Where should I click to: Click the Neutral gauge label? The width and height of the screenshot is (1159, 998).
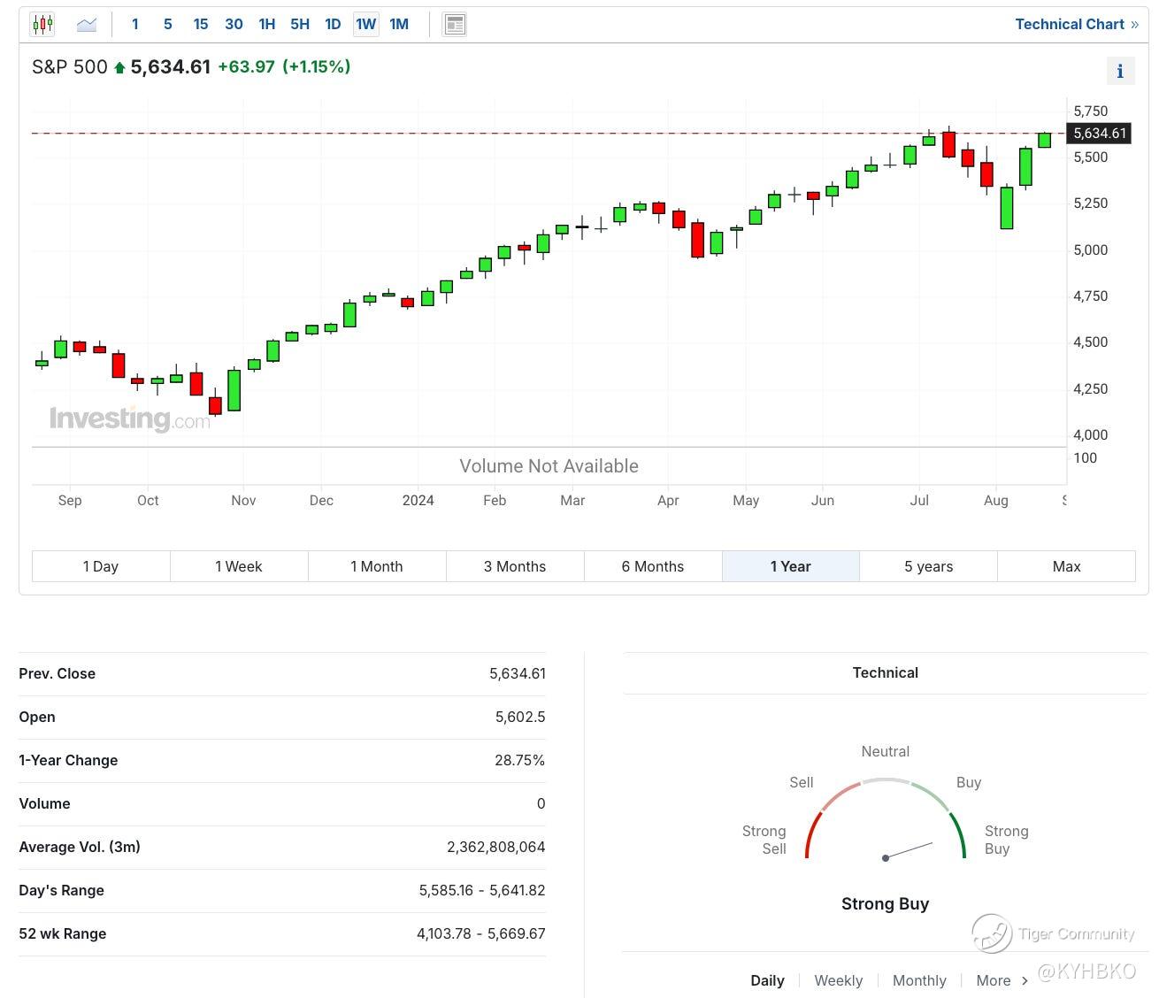click(886, 751)
